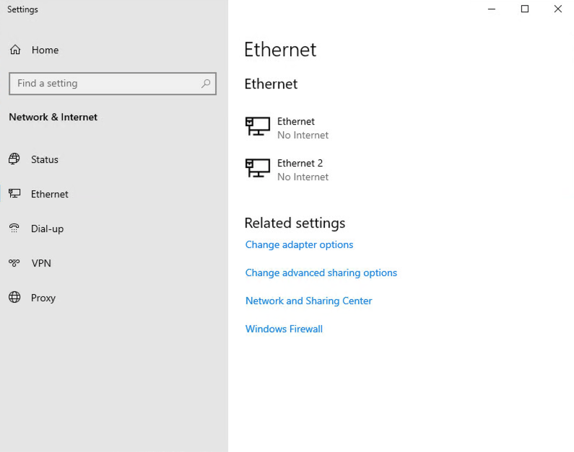Select the Ethernet connection name
This screenshot has width=574, height=452.
click(296, 121)
